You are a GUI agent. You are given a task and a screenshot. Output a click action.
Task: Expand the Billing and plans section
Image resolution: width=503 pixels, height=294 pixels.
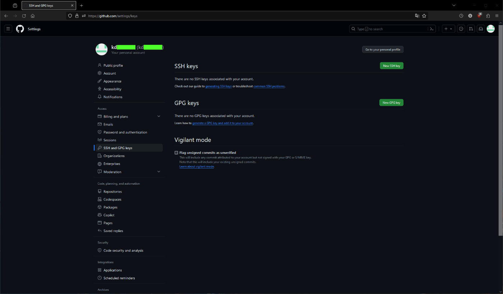point(159,117)
